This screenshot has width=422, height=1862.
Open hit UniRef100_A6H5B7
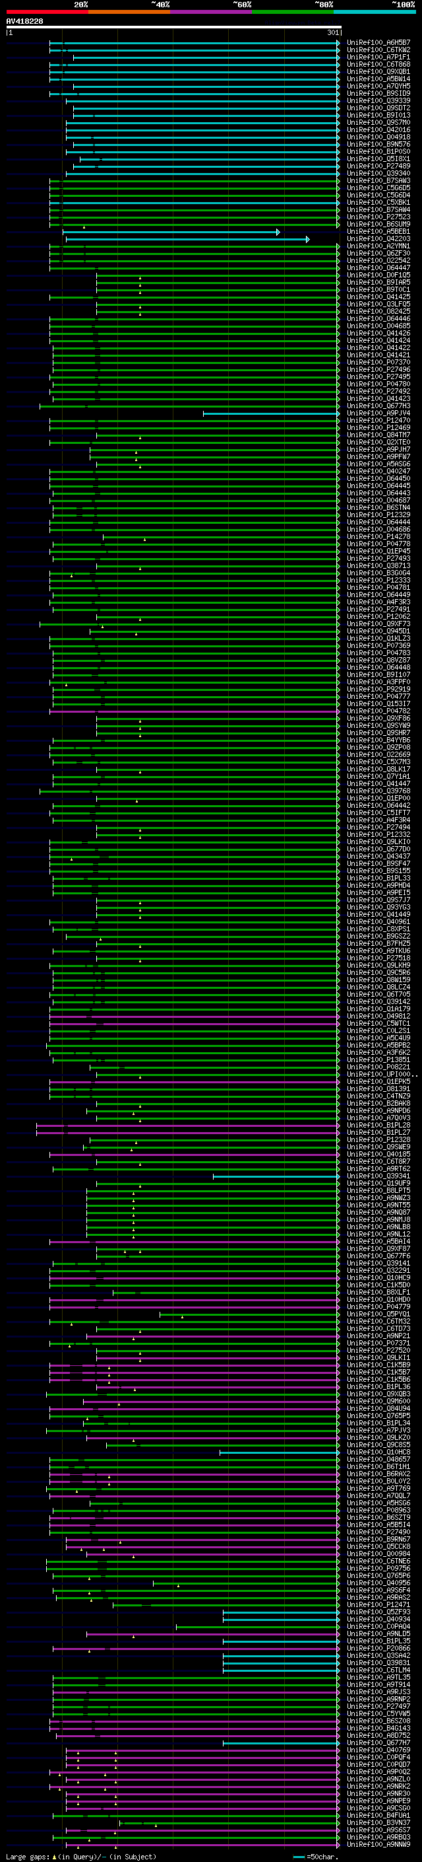click(378, 43)
